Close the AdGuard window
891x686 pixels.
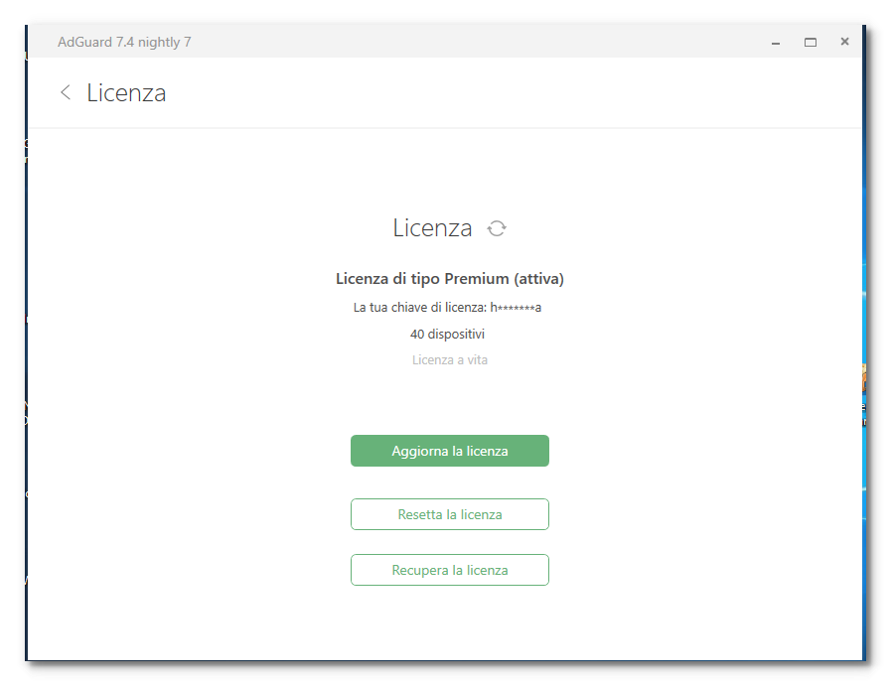point(845,42)
